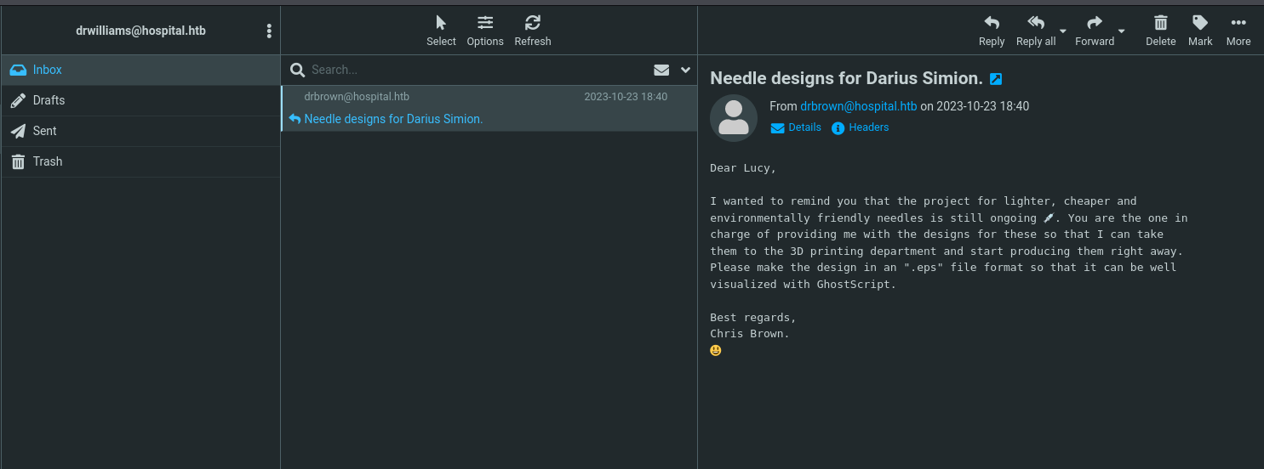Activate the Select pointer tool
This screenshot has height=469, width=1264.
tap(441, 31)
